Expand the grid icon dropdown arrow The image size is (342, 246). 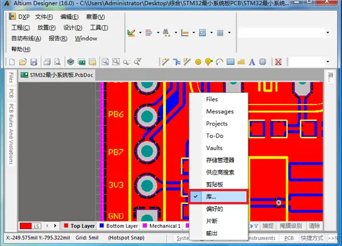coord(229,33)
